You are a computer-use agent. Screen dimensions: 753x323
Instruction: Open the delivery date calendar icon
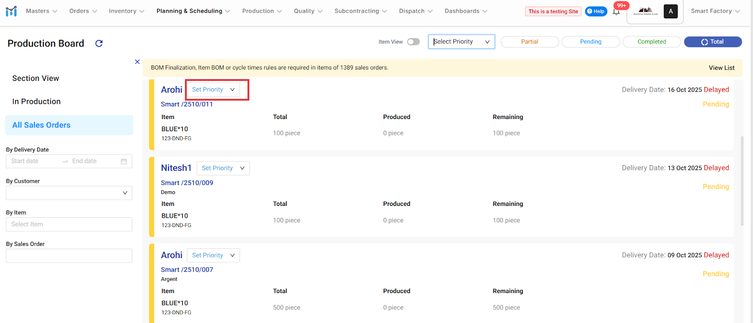[124, 161]
